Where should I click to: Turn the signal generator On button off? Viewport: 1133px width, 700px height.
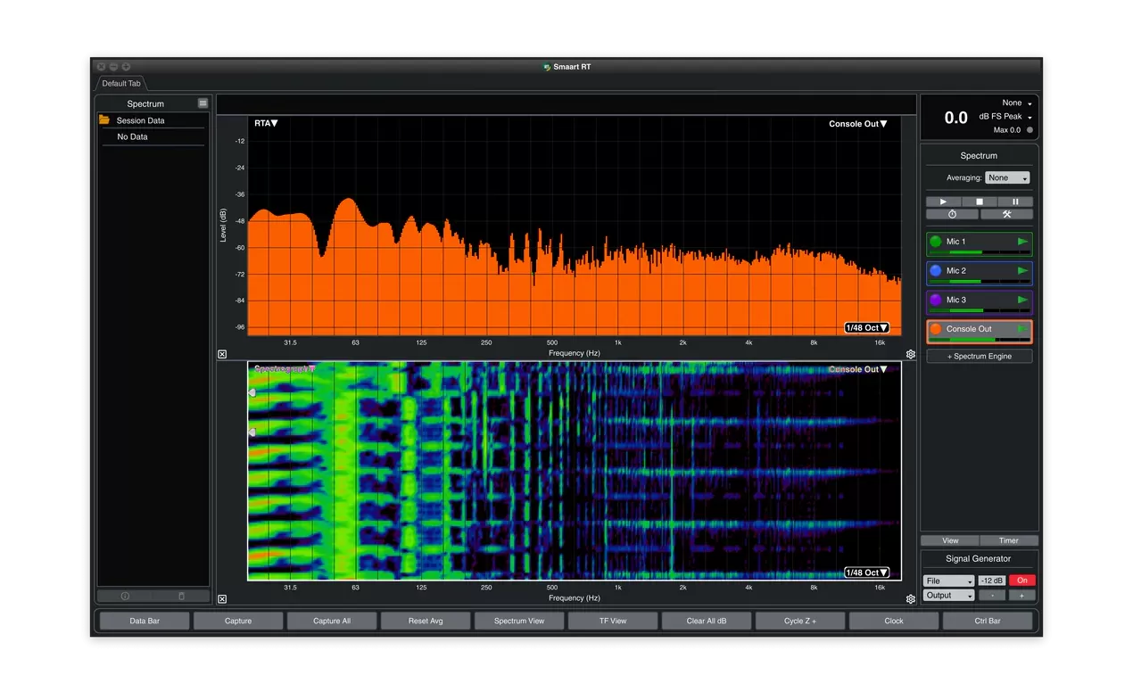(1022, 581)
